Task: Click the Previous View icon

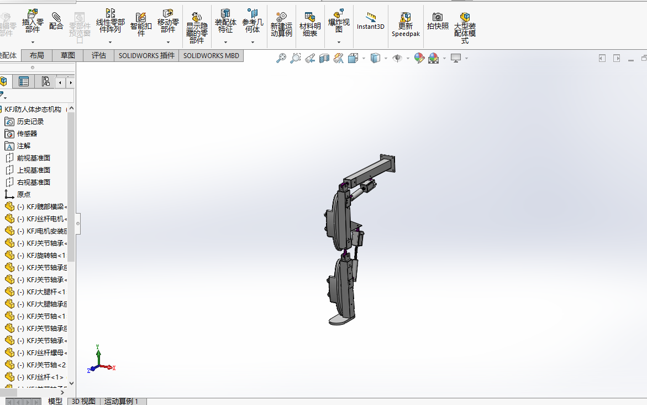Action: tap(310, 58)
